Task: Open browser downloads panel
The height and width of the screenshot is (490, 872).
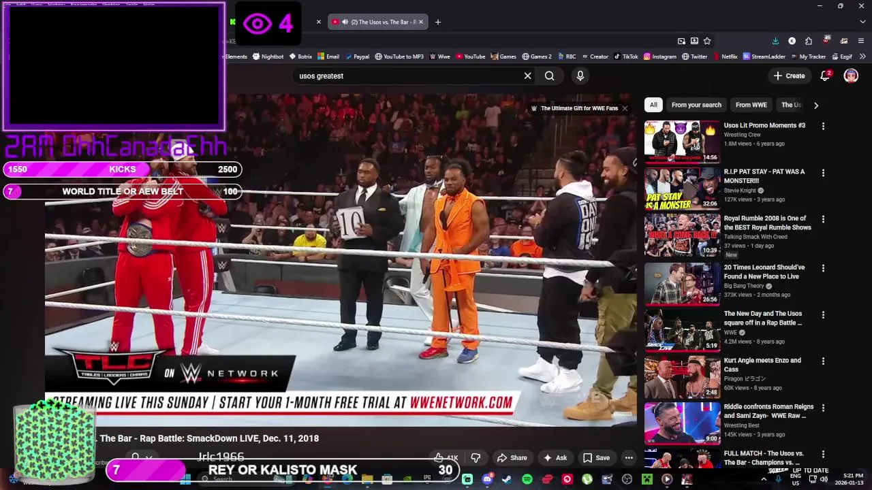Action: tap(775, 41)
